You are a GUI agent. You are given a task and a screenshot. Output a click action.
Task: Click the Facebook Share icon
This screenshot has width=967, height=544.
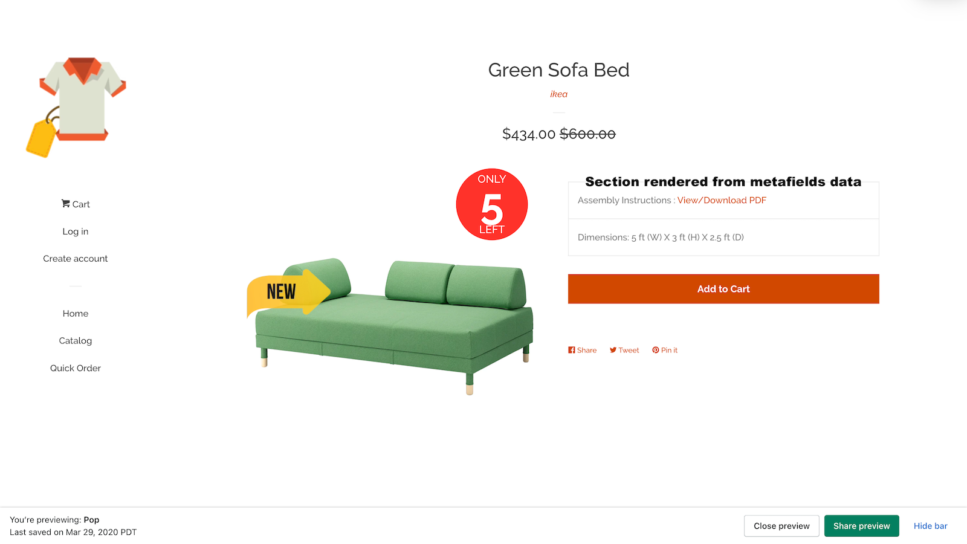[572, 350]
